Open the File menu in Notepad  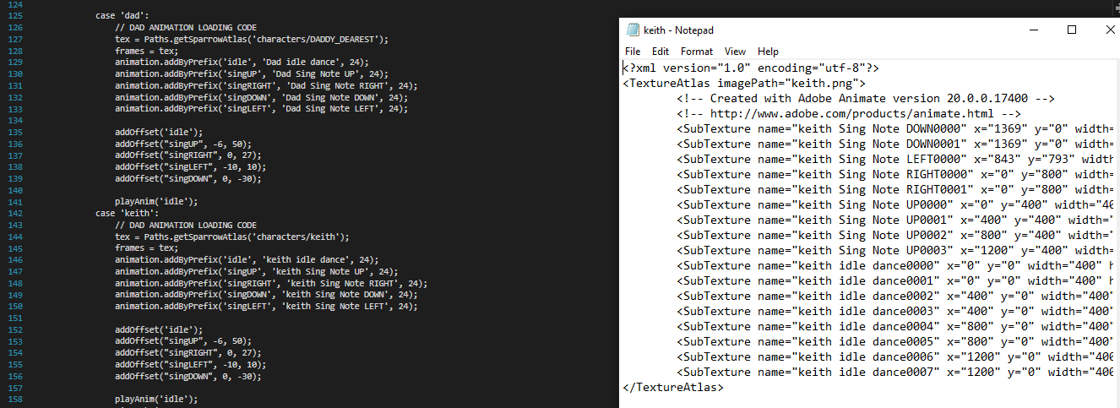click(633, 51)
